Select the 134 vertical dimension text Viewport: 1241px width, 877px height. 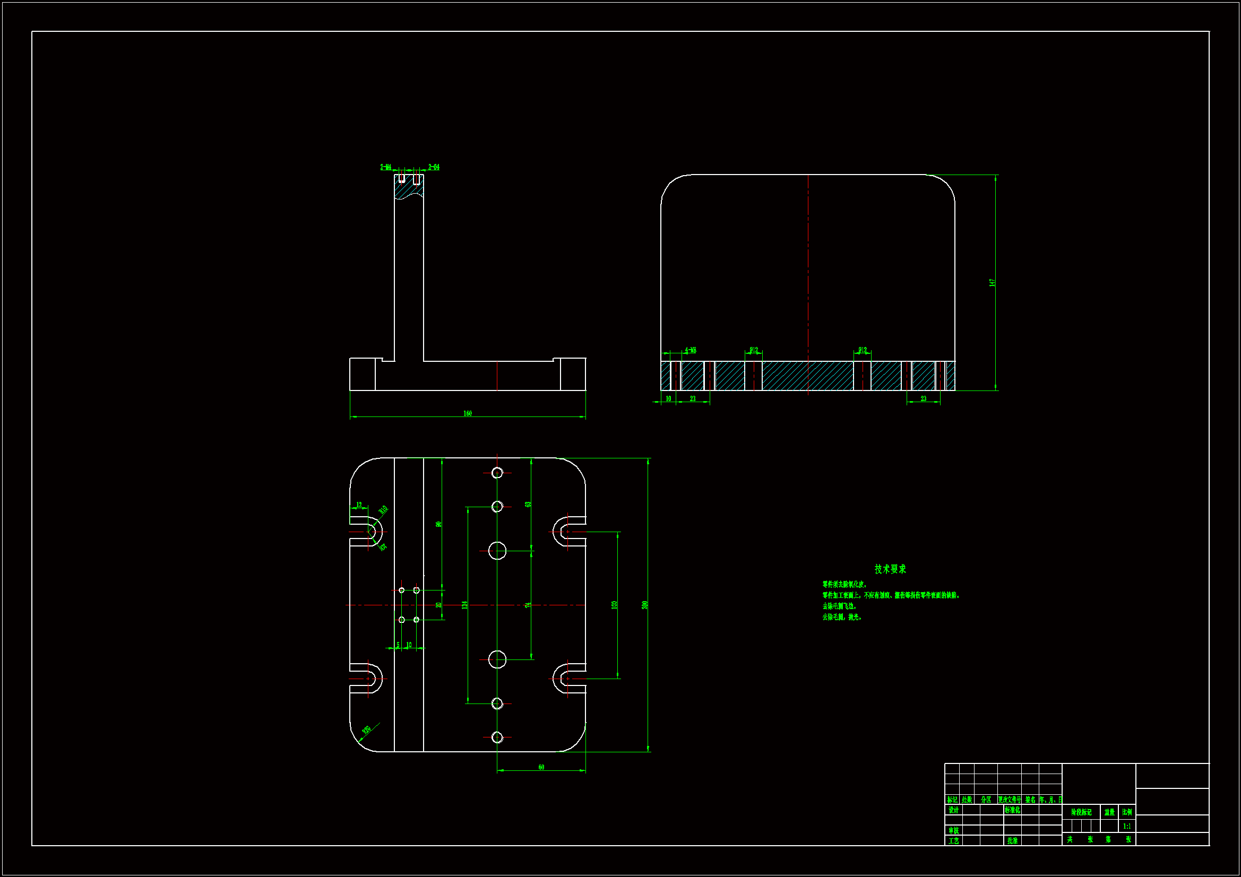tap(464, 605)
